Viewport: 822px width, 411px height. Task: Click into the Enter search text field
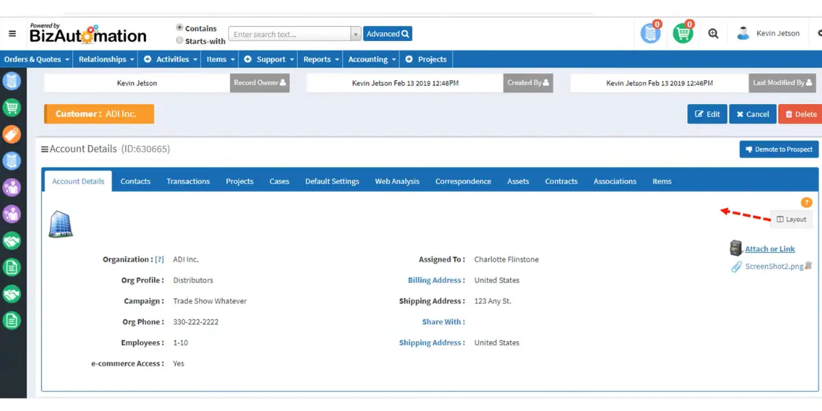290,34
